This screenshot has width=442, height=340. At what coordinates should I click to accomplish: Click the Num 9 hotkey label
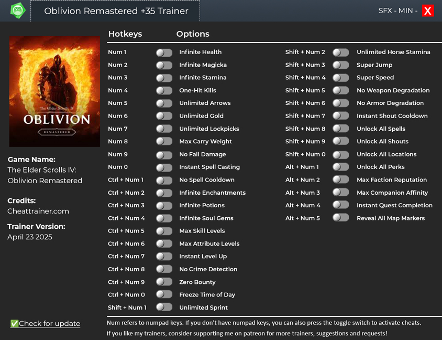tap(117, 154)
